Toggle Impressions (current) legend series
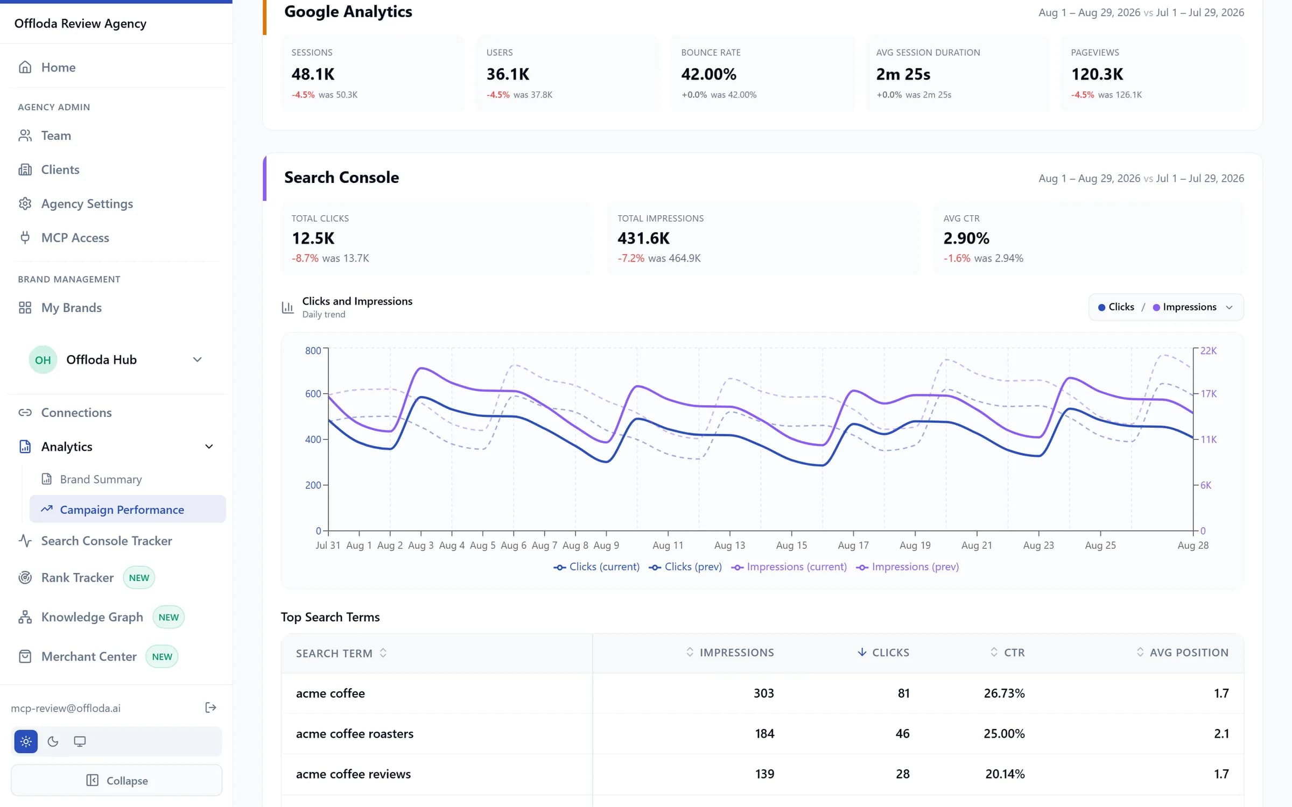 (789, 567)
